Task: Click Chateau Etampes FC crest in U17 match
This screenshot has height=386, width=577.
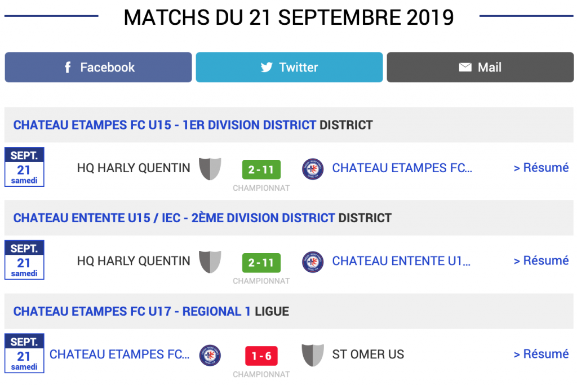Action: click(x=210, y=355)
